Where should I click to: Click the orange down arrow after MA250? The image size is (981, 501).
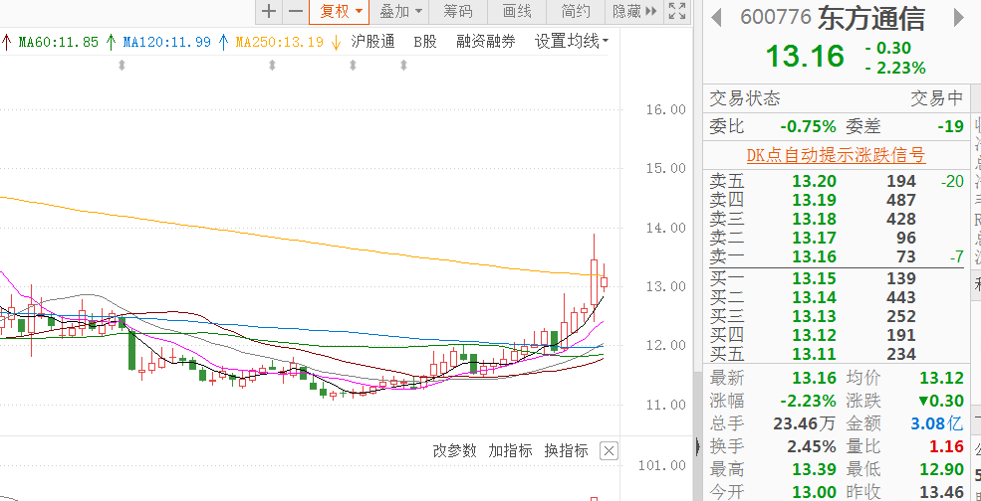coord(336,43)
